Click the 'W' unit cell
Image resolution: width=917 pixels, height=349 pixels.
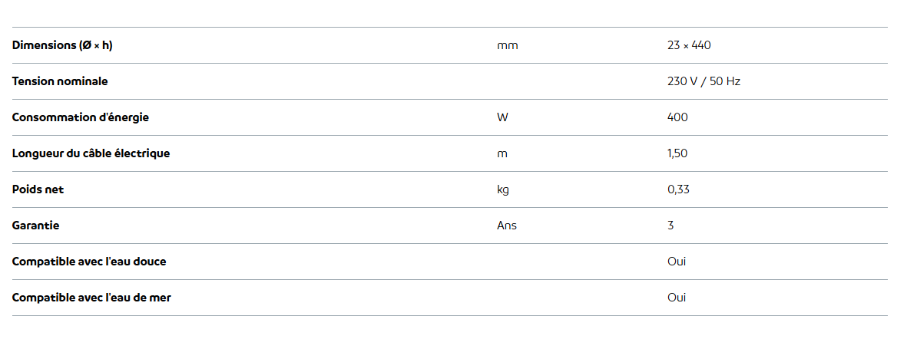[502, 117]
